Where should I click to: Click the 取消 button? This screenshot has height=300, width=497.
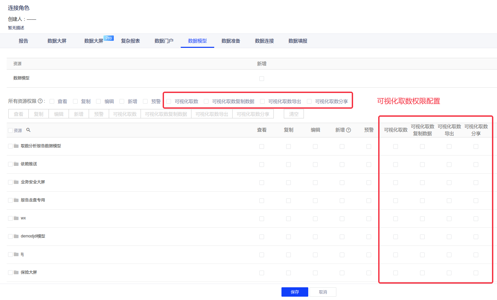(323, 292)
